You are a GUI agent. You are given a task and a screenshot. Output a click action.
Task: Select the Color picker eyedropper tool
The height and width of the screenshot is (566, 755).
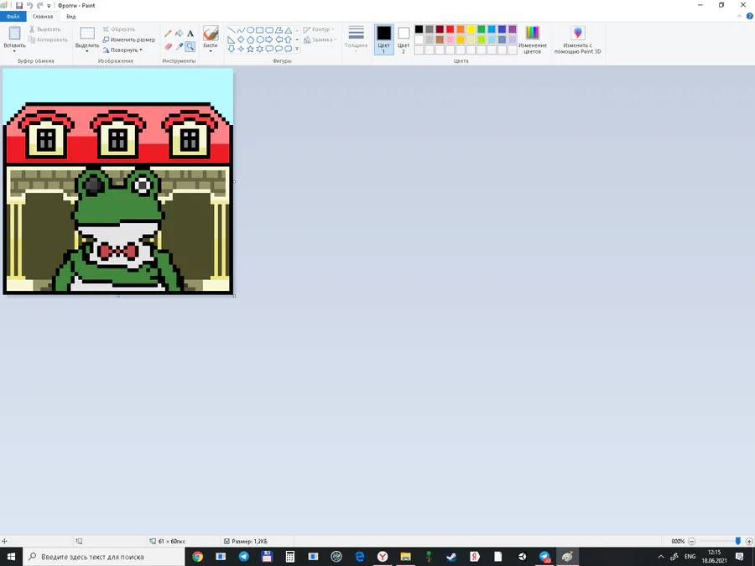coord(180,47)
